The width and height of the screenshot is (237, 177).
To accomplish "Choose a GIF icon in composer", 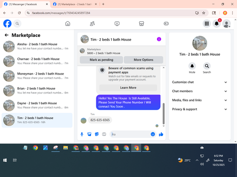I will coord(104,134).
